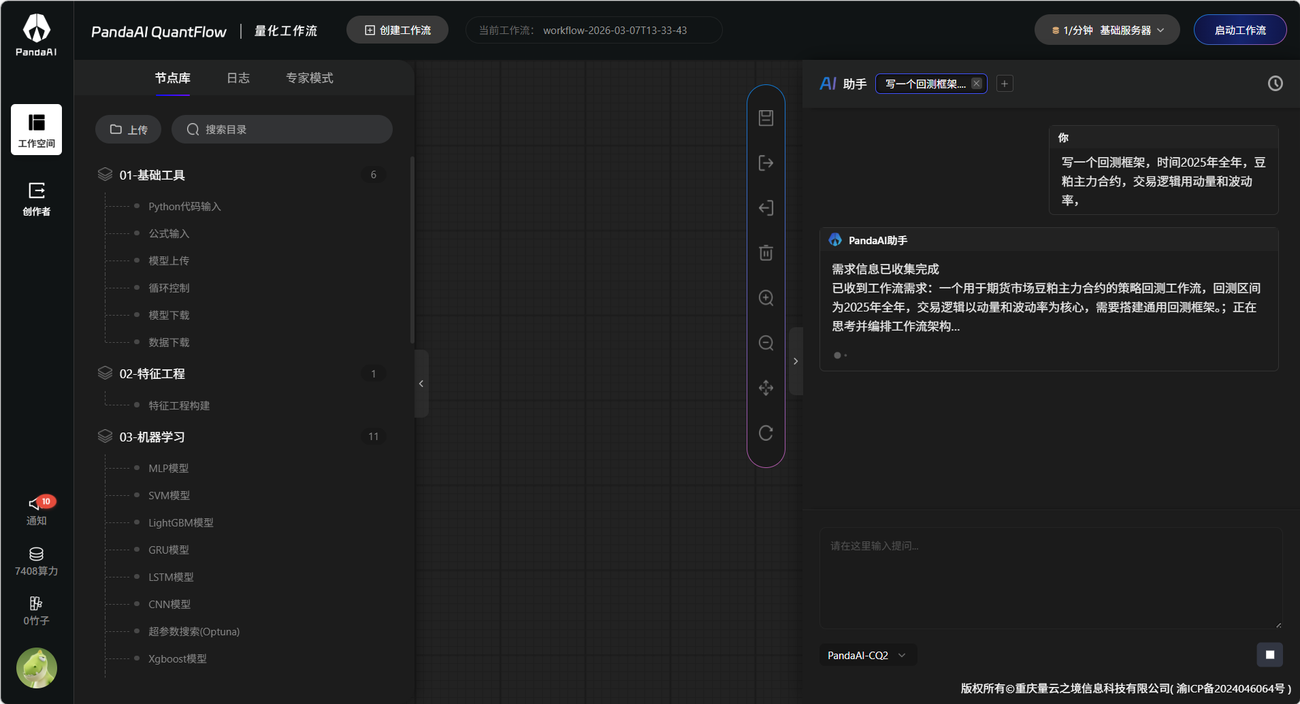Select the CNN模型 node

coord(169,604)
